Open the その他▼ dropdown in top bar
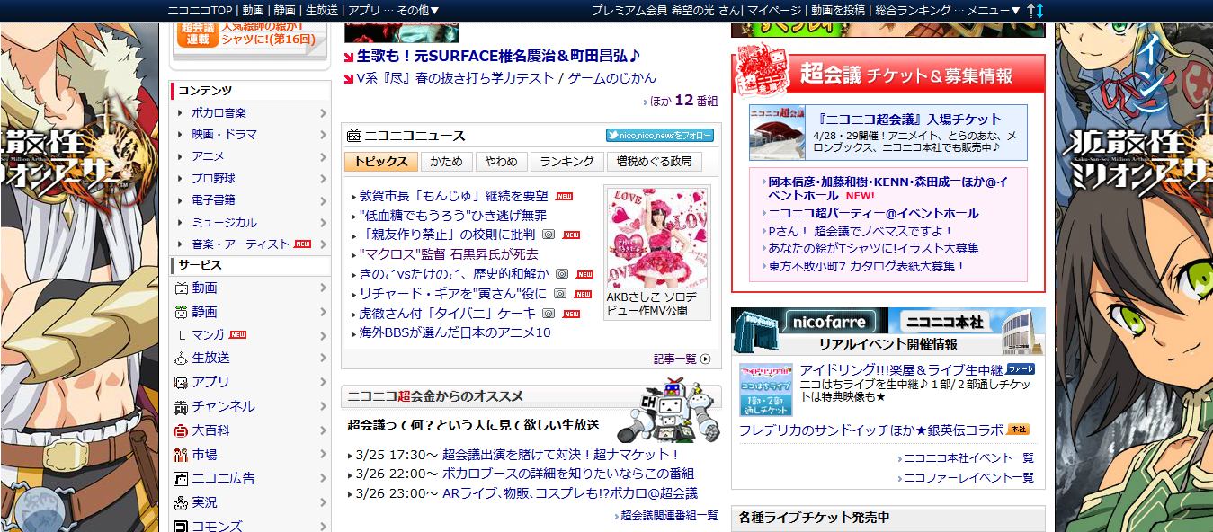This screenshot has height=532, width=1213. [417, 10]
